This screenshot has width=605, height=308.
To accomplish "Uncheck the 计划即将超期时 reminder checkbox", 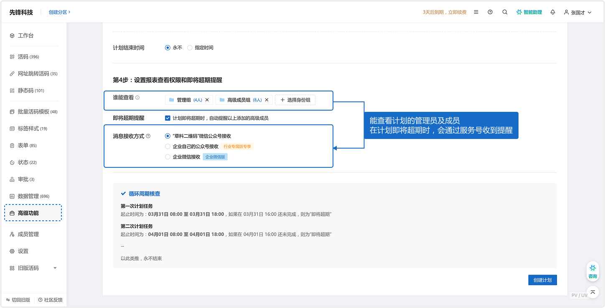I will [168, 118].
